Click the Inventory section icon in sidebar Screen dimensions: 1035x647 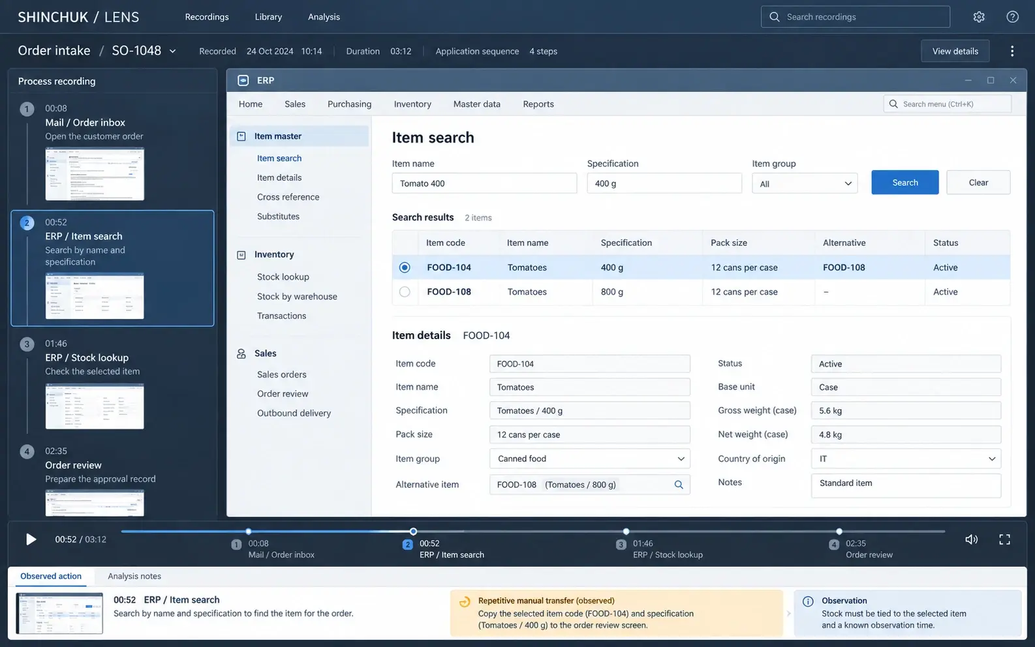[x=241, y=255]
